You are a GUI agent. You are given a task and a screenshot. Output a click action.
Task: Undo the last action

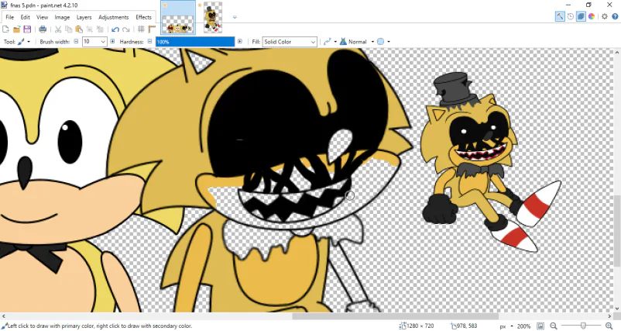115,29
